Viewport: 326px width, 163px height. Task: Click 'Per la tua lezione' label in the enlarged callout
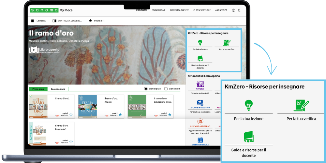248,119
